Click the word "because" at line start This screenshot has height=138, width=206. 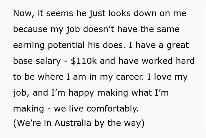29,30
